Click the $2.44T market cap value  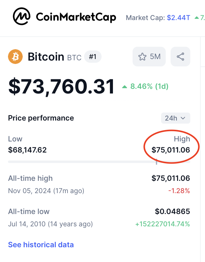(x=179, y=18)
